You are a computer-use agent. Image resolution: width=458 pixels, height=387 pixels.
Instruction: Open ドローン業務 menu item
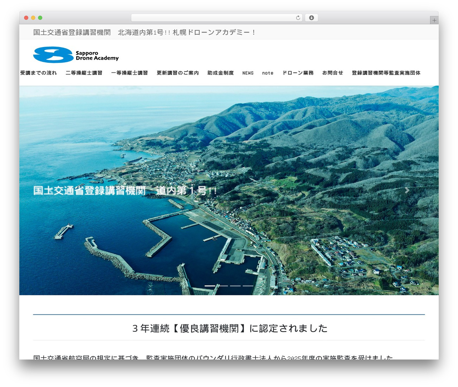point(298,73)
